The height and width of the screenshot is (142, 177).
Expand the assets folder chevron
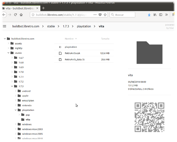pos(8,43)
